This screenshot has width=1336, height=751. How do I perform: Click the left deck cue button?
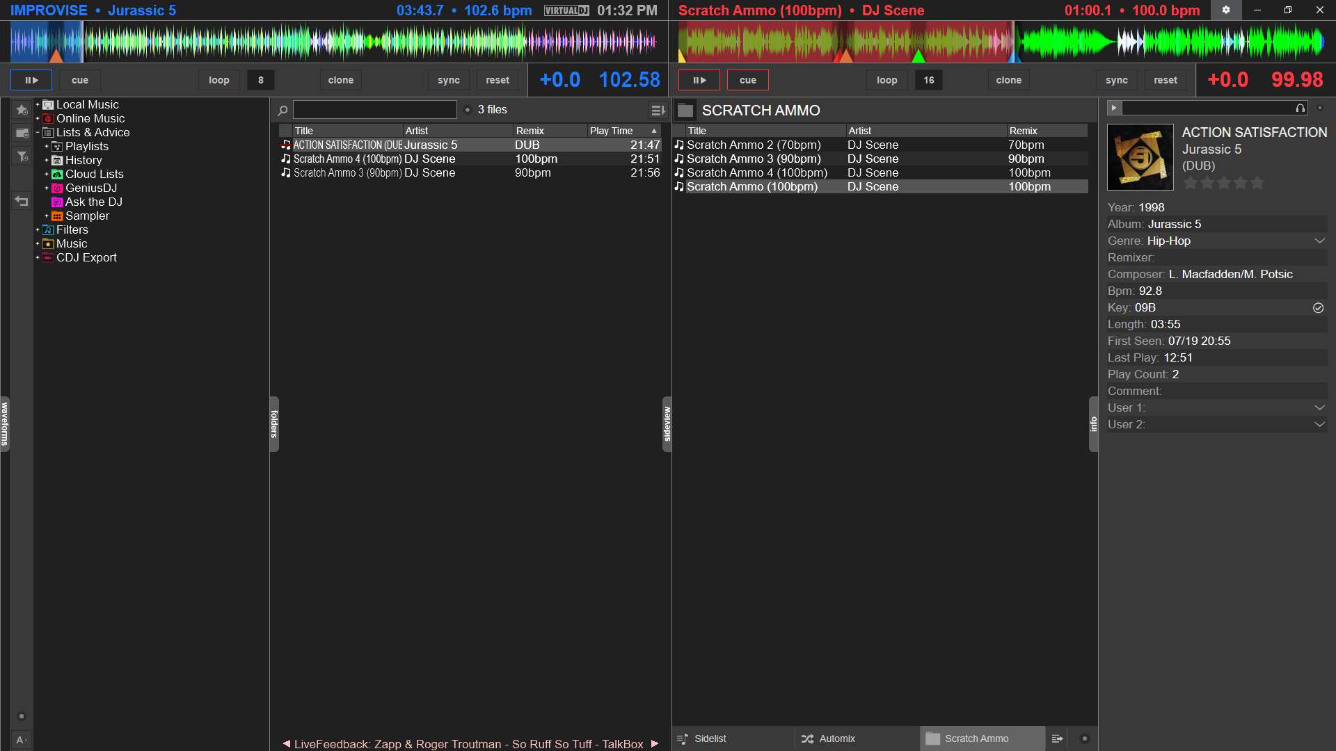[x=80, y=80]
